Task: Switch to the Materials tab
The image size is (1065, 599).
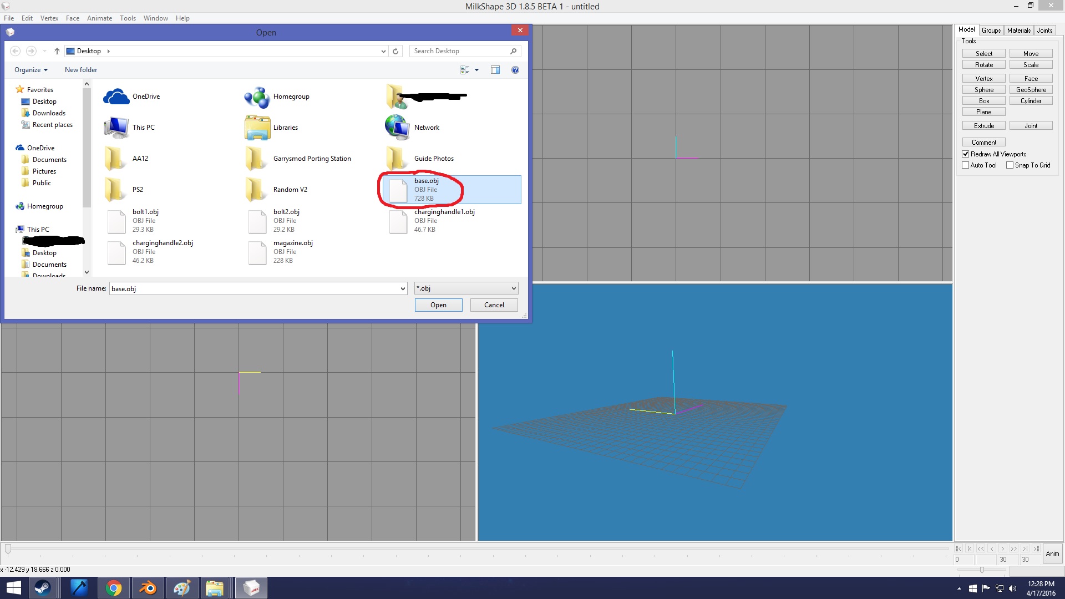Action: (x=1018, y=31)
